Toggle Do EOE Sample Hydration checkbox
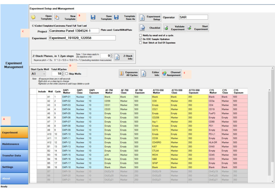The image size is (275, 192). point(141,39)
